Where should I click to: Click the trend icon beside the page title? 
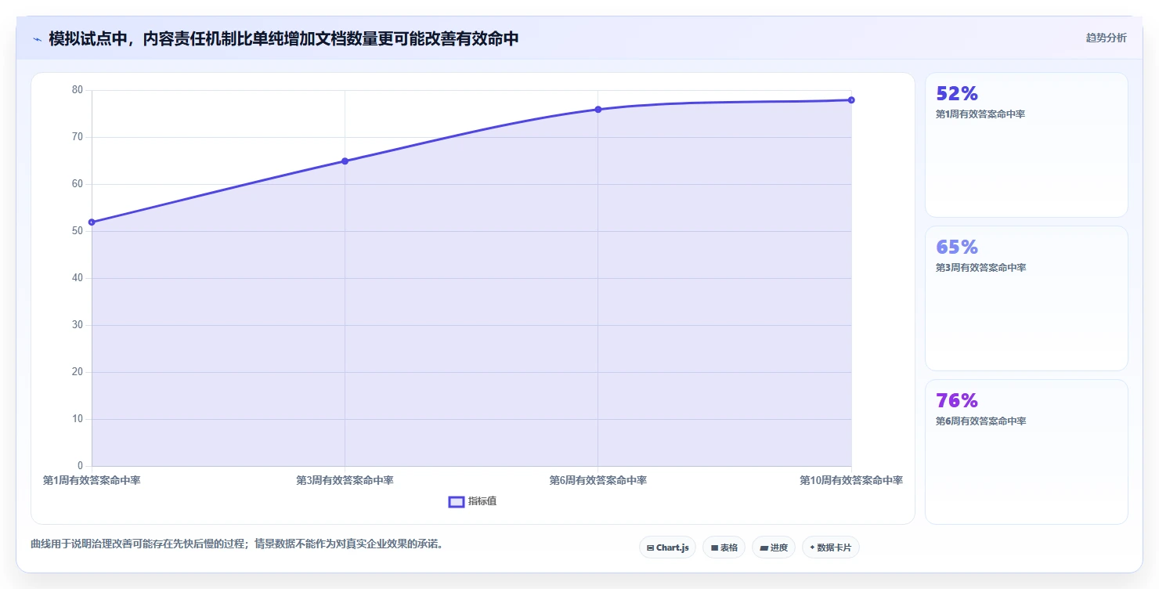(37, 38)
